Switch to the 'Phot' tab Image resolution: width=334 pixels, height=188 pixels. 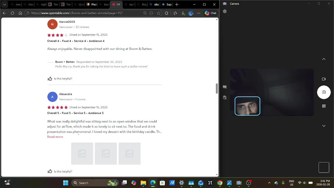(92, 4)
